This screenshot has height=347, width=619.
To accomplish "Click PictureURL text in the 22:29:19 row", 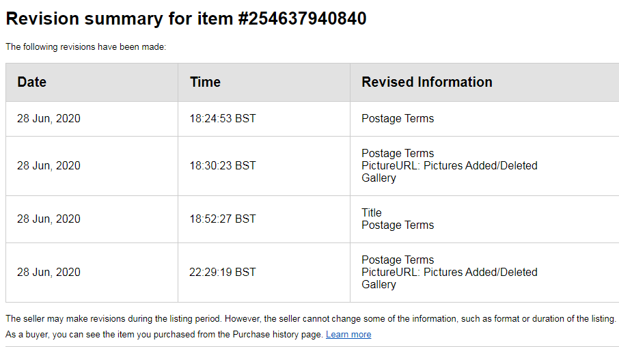I will (x=450, y=273).
